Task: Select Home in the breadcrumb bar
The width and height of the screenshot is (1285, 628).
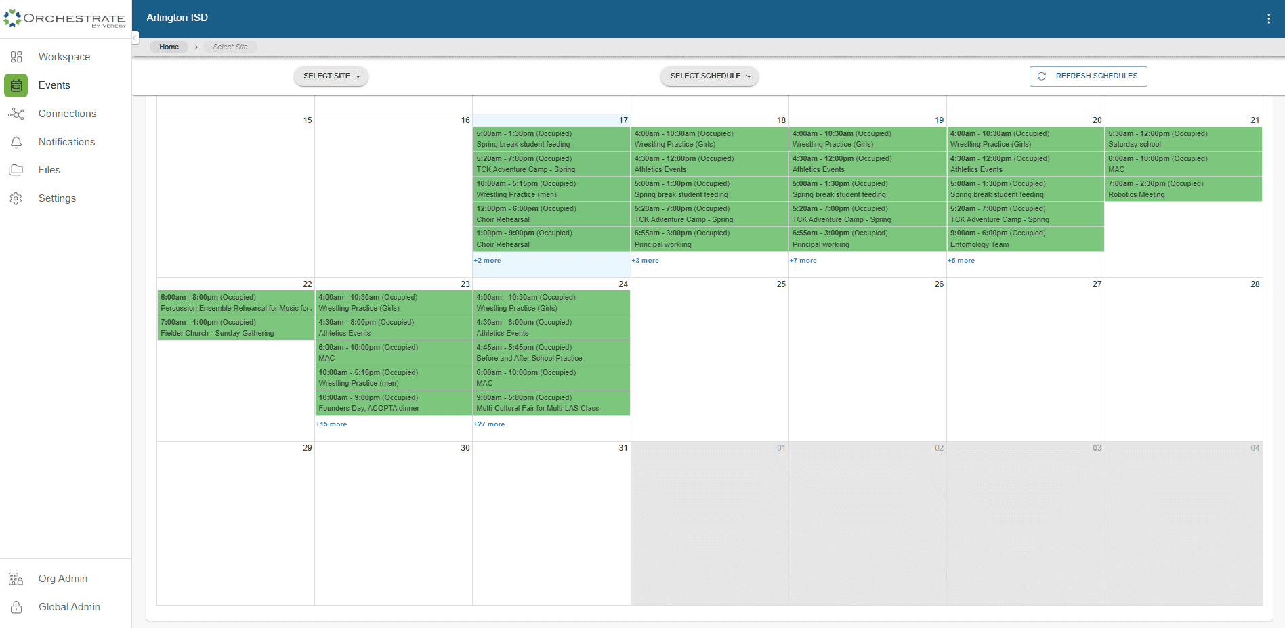Action: (x=169, y=47)
